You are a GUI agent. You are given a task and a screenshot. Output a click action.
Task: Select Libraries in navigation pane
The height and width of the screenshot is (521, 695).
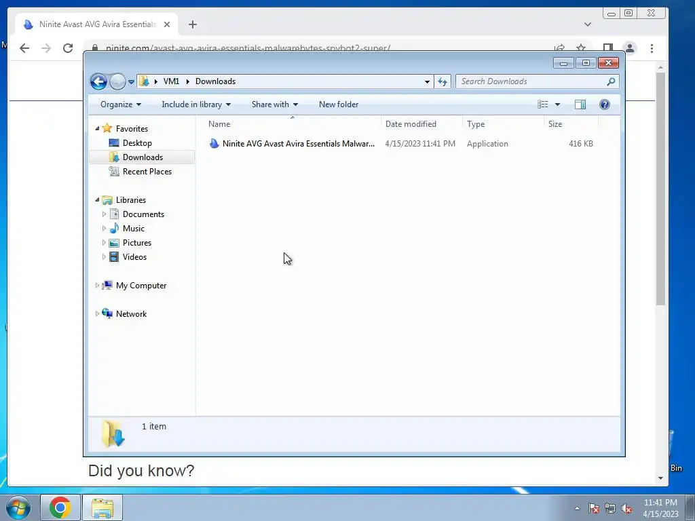pyautogui.click(x=131, y=200)
